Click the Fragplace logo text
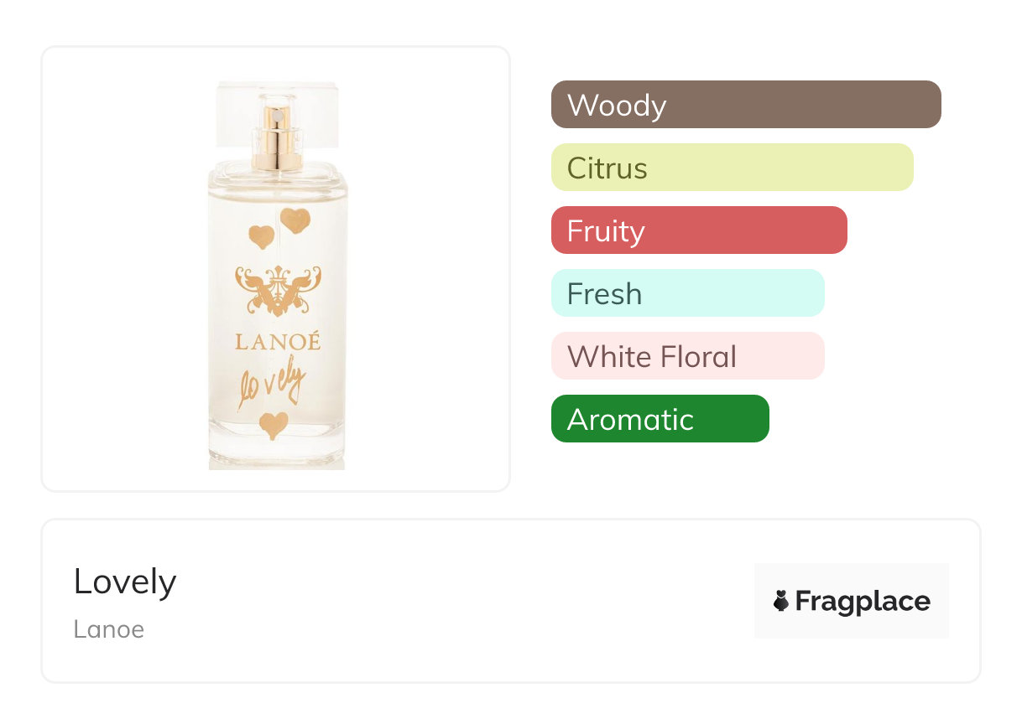 pyautogui.click(x=863, y=601)
